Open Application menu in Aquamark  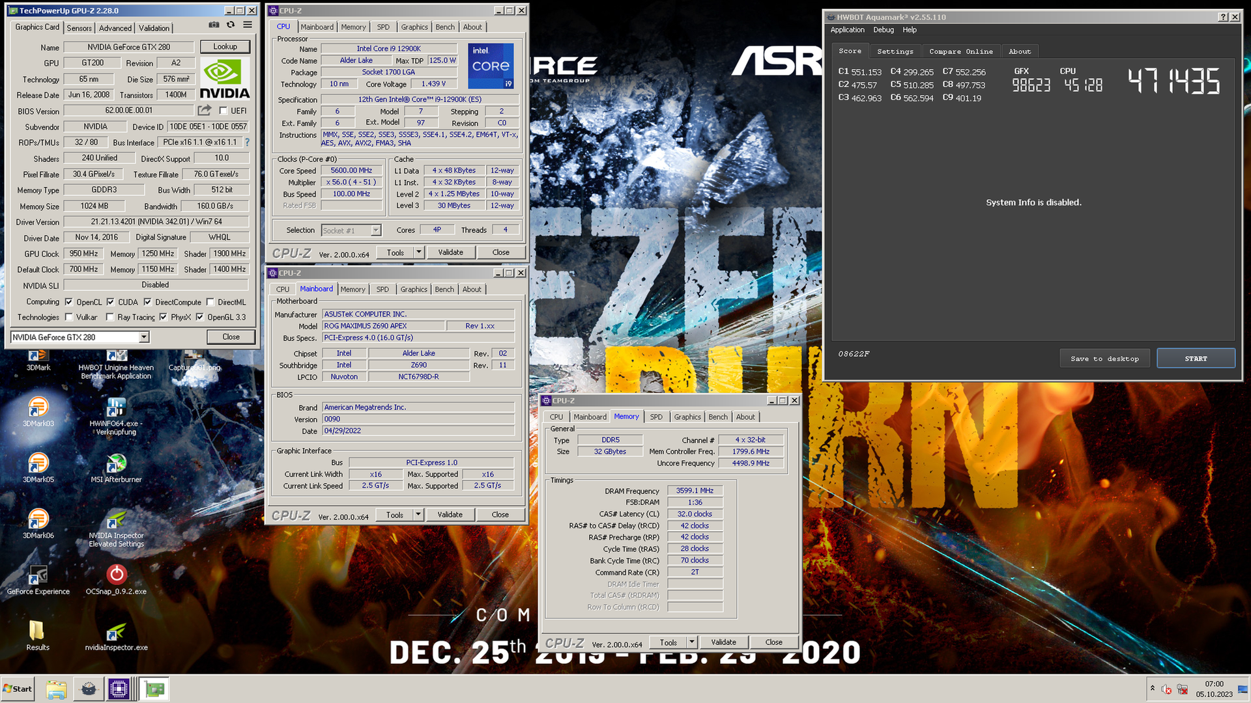847,30
